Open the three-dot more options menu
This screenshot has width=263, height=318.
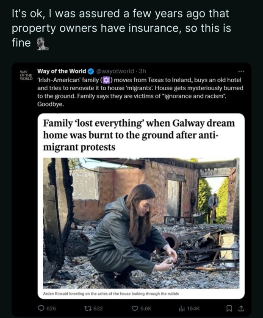[241, 71]
